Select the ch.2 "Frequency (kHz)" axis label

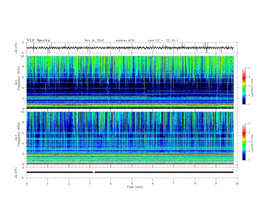(x=19, y=134)
